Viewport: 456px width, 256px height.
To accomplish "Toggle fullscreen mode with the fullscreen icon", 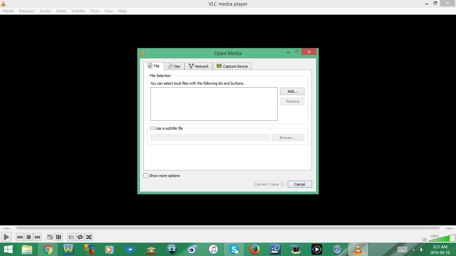I will point(50,237).
